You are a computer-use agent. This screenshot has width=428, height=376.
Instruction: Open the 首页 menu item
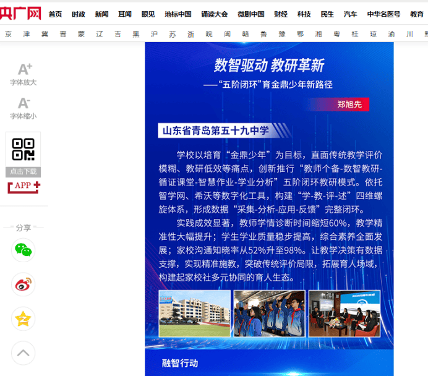coord(55,14)
